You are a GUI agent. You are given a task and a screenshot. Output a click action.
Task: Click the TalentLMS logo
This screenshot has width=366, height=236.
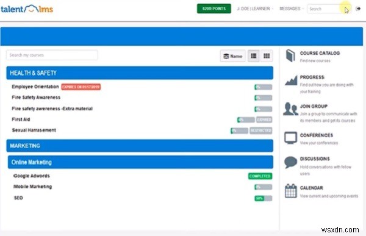click(27, 9)
